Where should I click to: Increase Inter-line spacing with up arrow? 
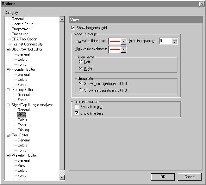[175, 39]
